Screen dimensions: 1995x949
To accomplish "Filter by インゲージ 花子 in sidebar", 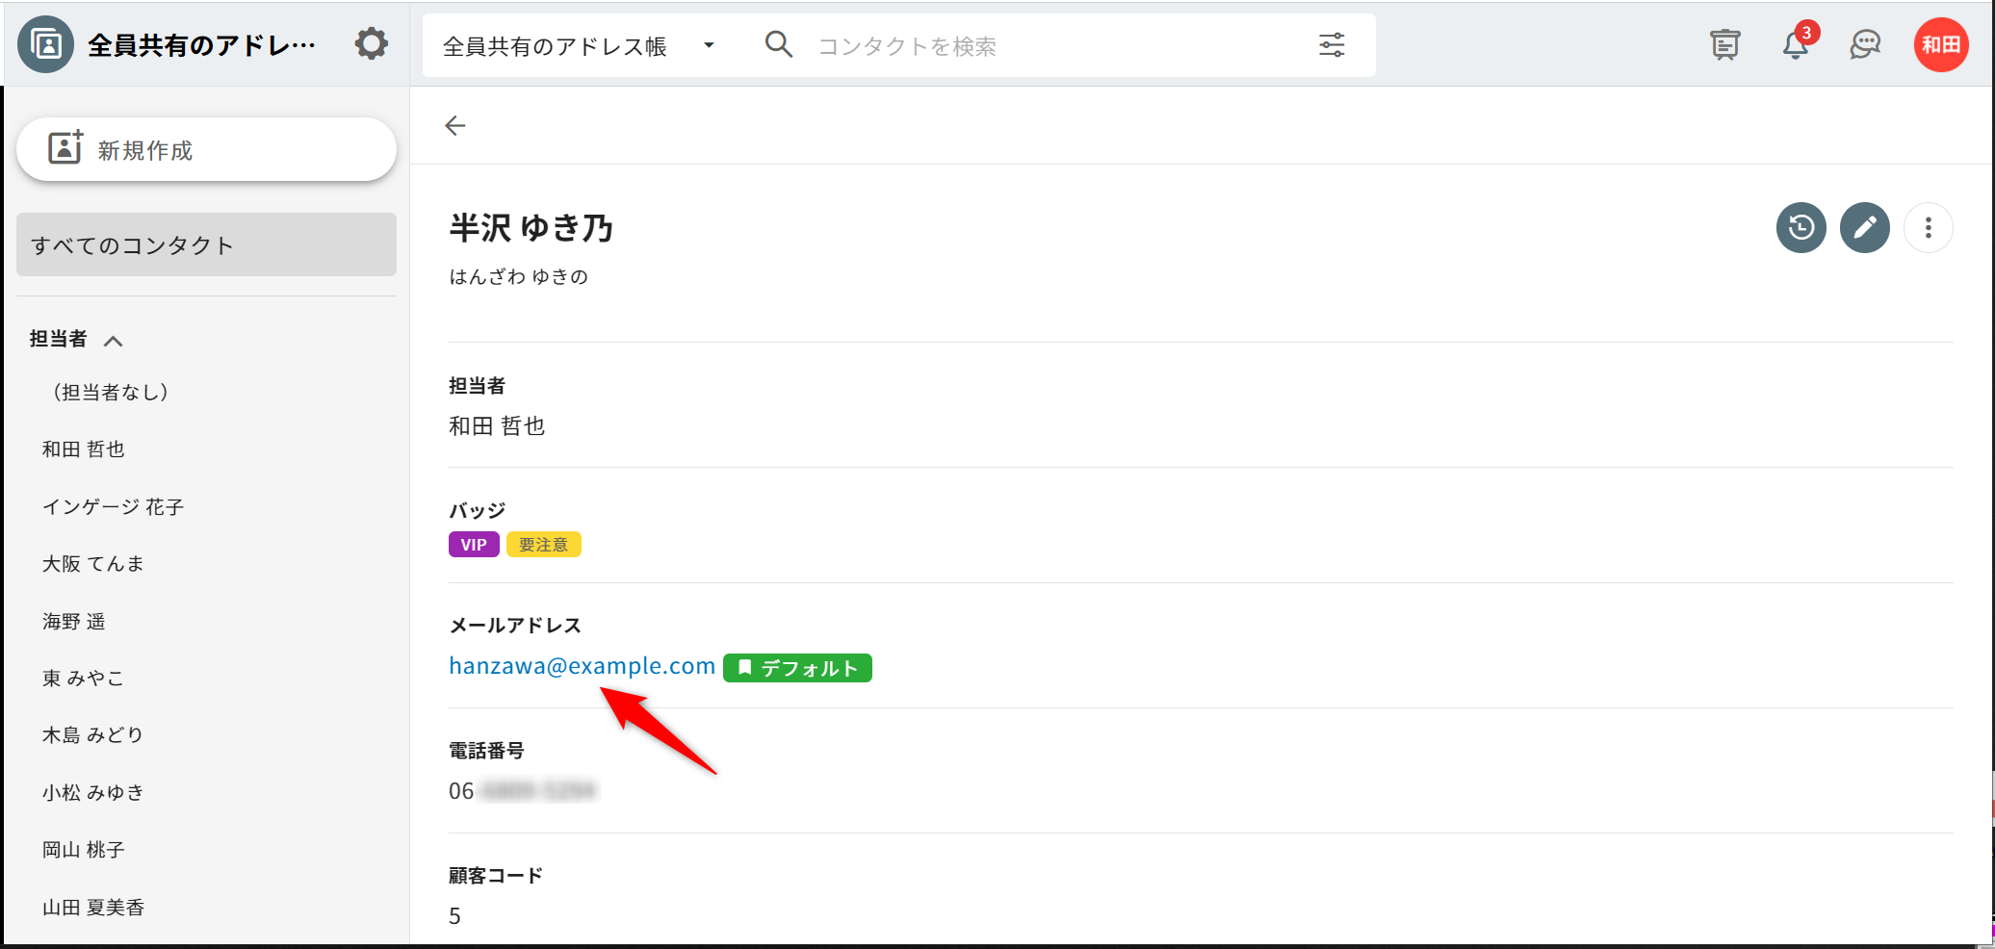I will pos(113,507).
